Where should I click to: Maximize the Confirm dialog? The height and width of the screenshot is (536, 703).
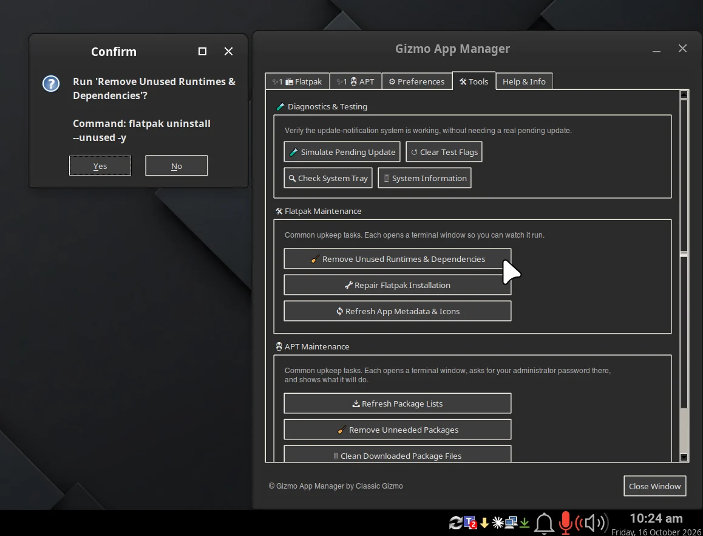[x=202, y=52]
